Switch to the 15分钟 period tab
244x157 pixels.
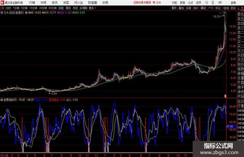pyautogui.click(x=33, y=8)
